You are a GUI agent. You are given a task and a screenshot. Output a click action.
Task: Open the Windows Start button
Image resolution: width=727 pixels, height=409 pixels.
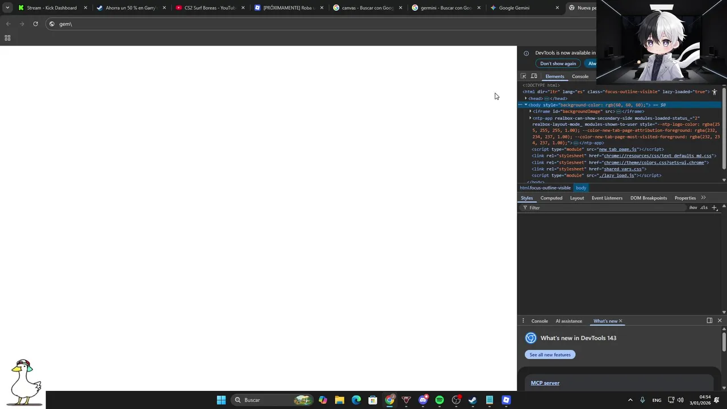pos(221,400)
